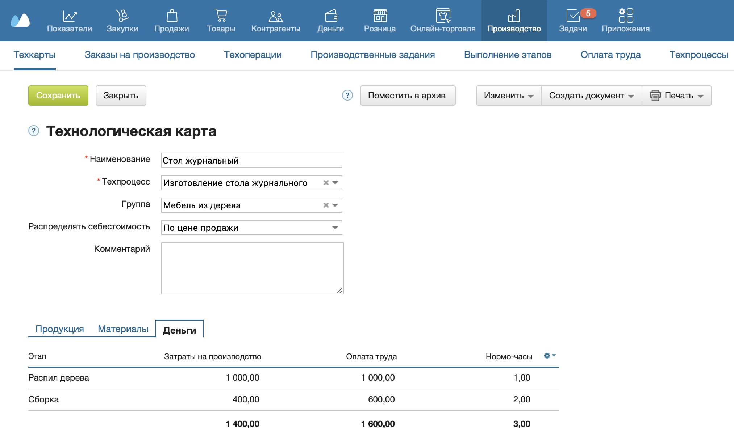Image resolution: width=734 pixels, height=445 pixels.
Task: Go to Заказы на производство tab
Action: click(140, 55)
